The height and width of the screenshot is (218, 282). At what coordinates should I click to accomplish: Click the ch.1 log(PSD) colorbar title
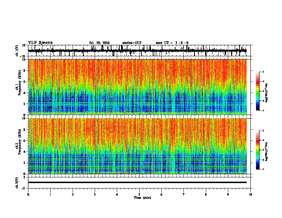[x=266, y=93]
